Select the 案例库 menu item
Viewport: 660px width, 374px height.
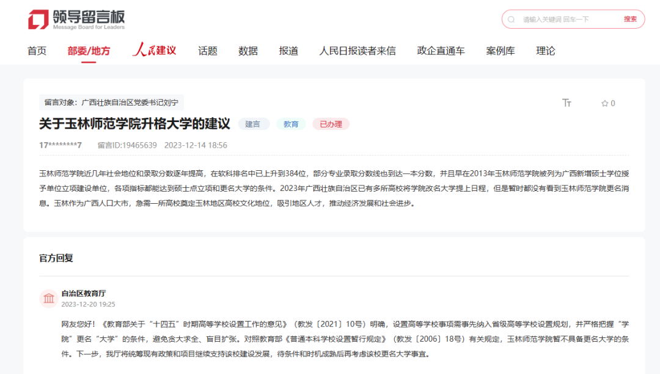[x=501, y=51]
